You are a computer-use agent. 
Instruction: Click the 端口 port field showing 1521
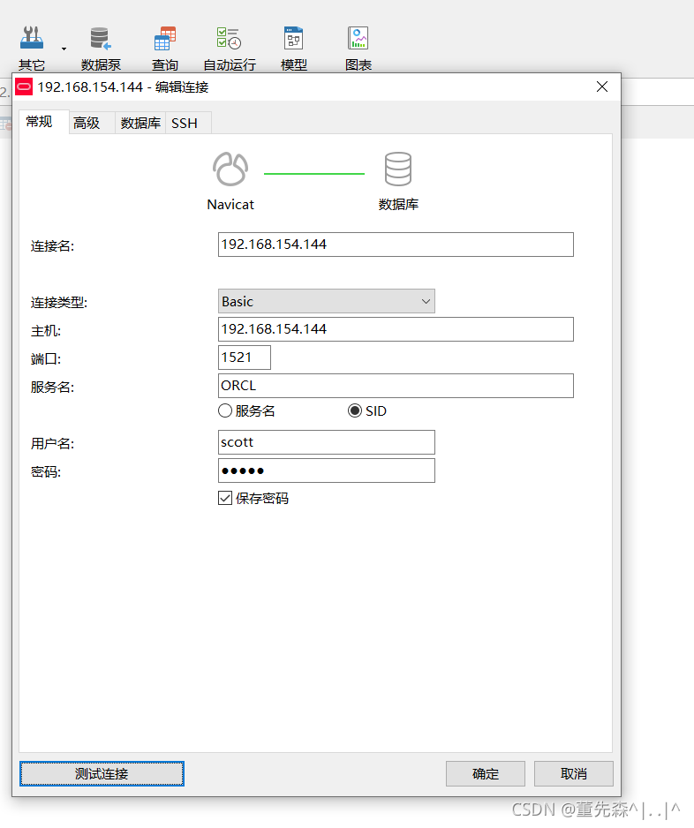pyautogui.click(x=245, y=358)
